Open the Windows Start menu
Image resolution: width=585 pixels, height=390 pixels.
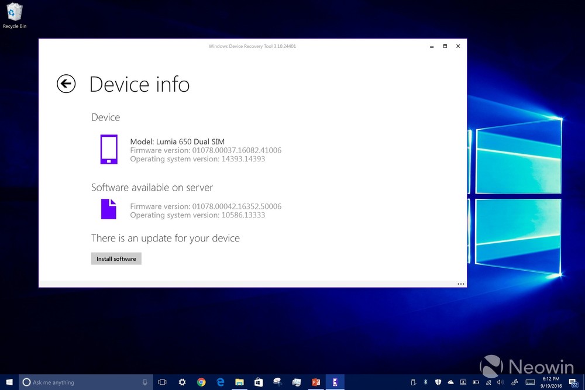[x=9, y=382]
